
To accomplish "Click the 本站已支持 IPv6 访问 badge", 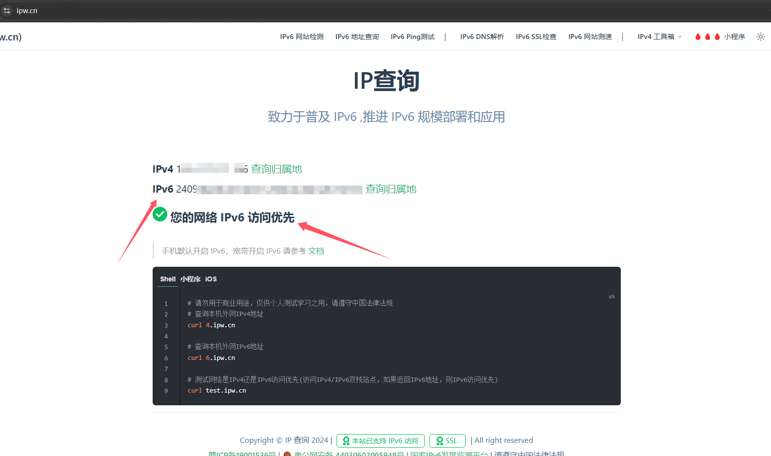I will (x=380, y=441).
